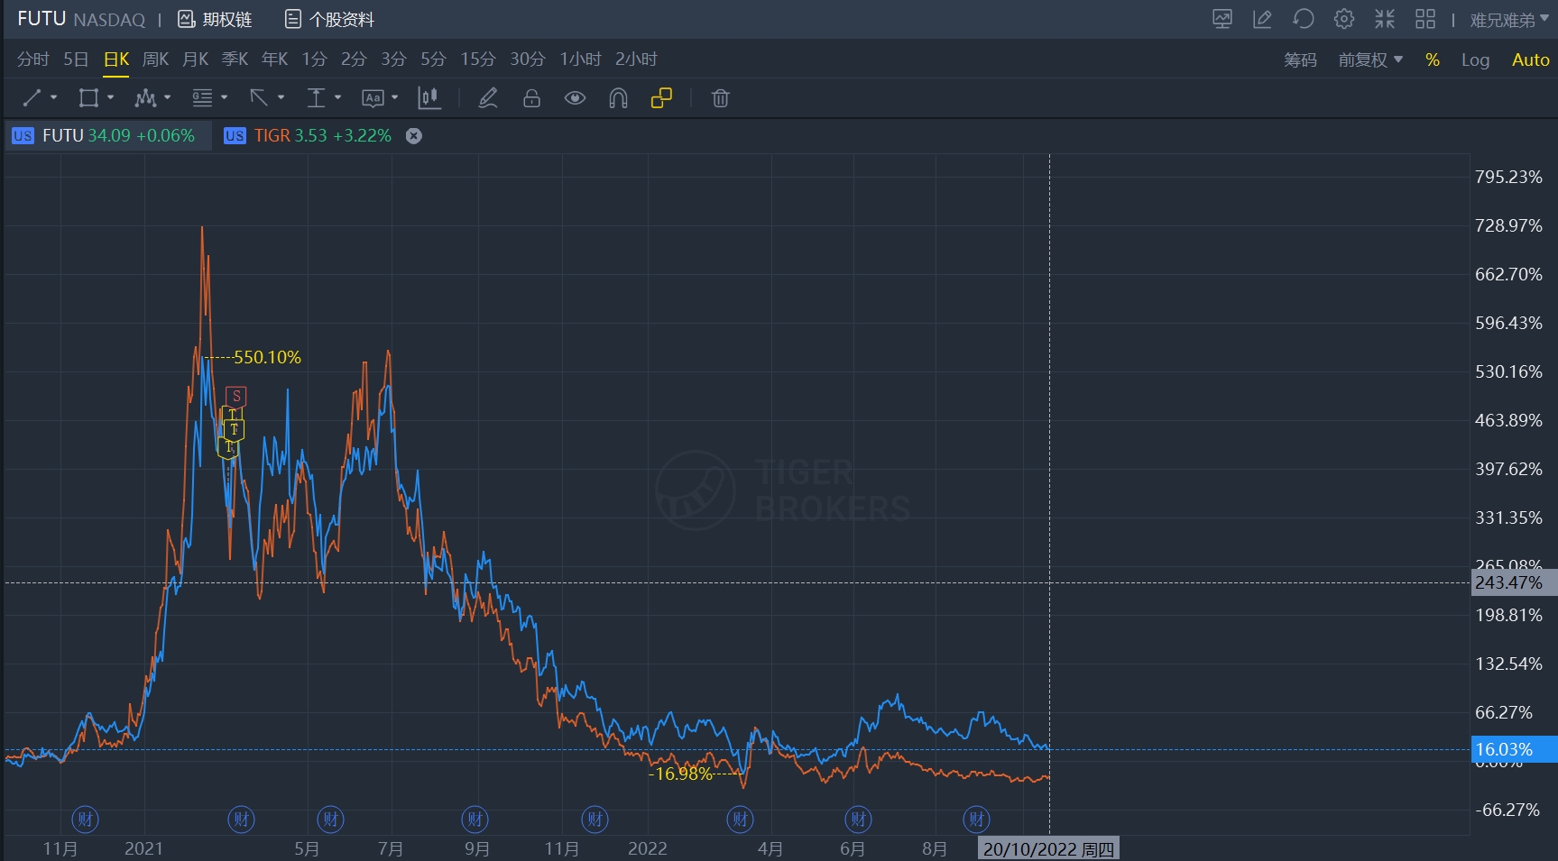Click the earnings 财 marker after 8月 2022
The height and width of the screenshot is (861, 1558).
point(976,820)
